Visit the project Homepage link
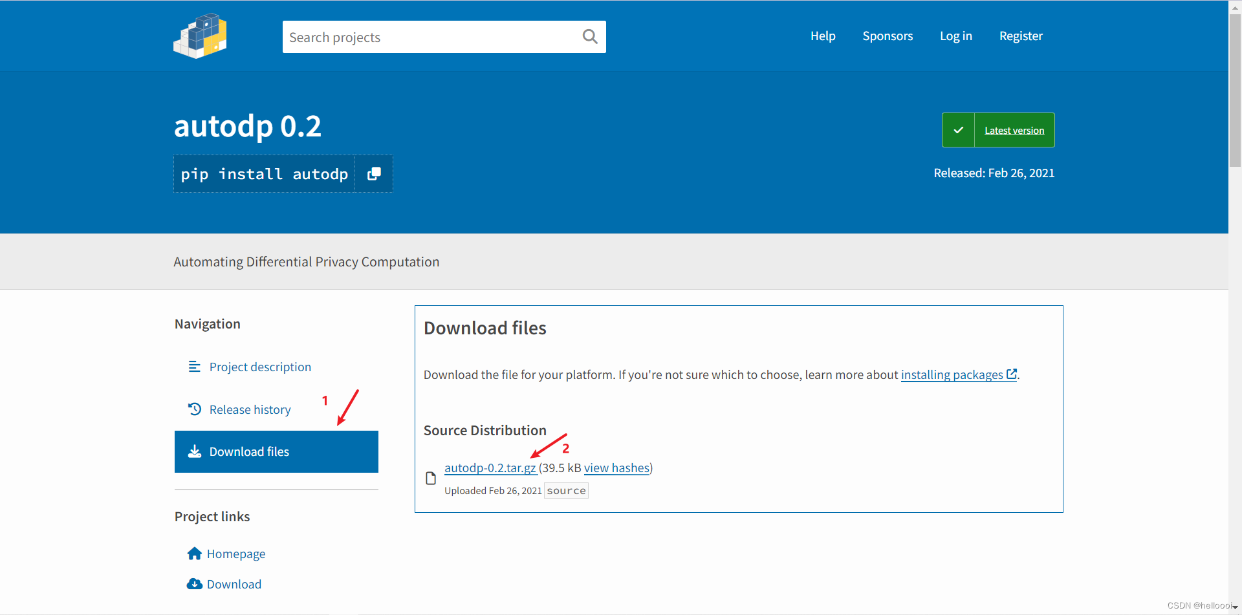This screenshot has height=615, width=1242. click(236, 554)
